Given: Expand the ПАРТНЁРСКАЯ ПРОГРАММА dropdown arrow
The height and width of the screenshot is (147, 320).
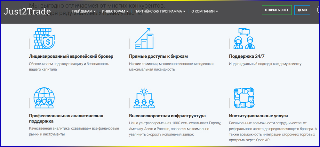Looking at the screenshot, I should [x=184, y=11].
